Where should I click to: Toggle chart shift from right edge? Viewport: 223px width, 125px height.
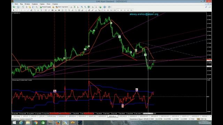tap(96, 7)
